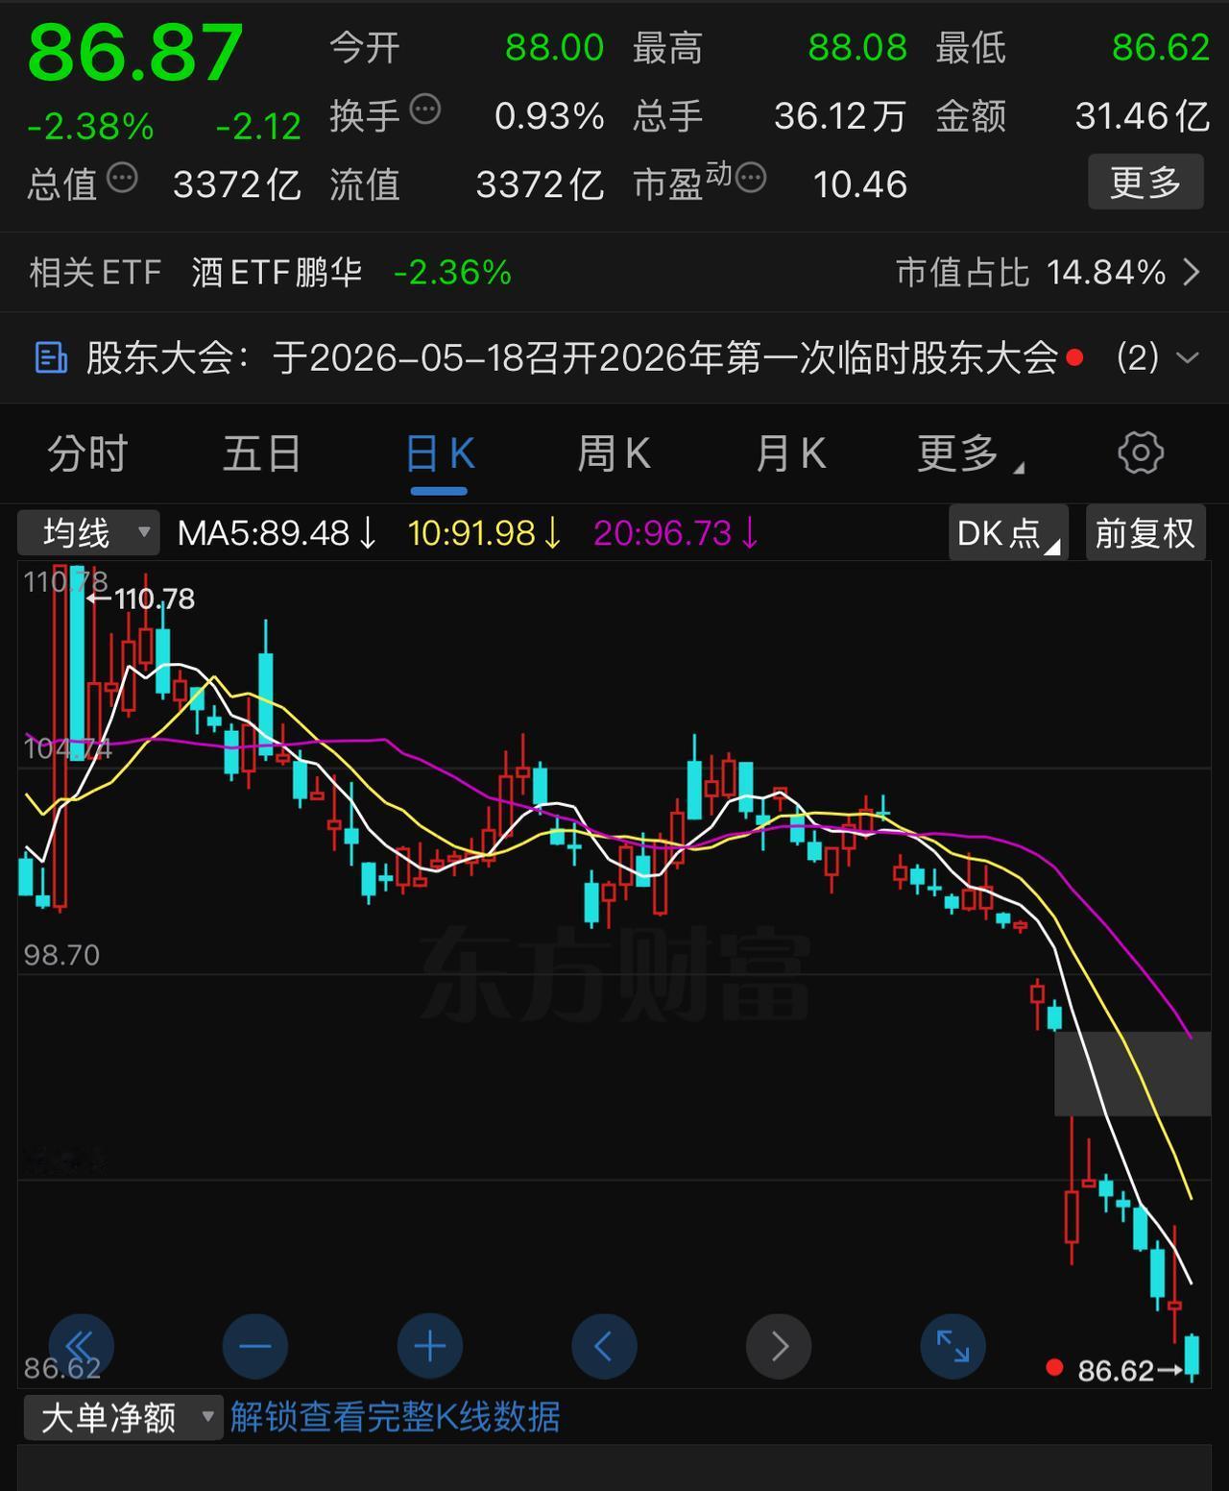Tap the MA5:89.48 value

277,532
